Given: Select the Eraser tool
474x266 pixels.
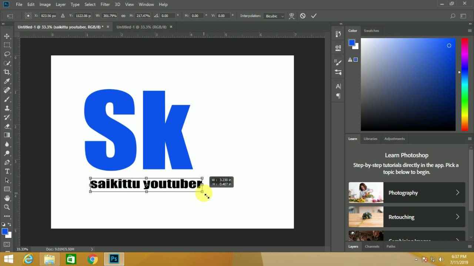Looking at the screenshot, I should (7, 126).
